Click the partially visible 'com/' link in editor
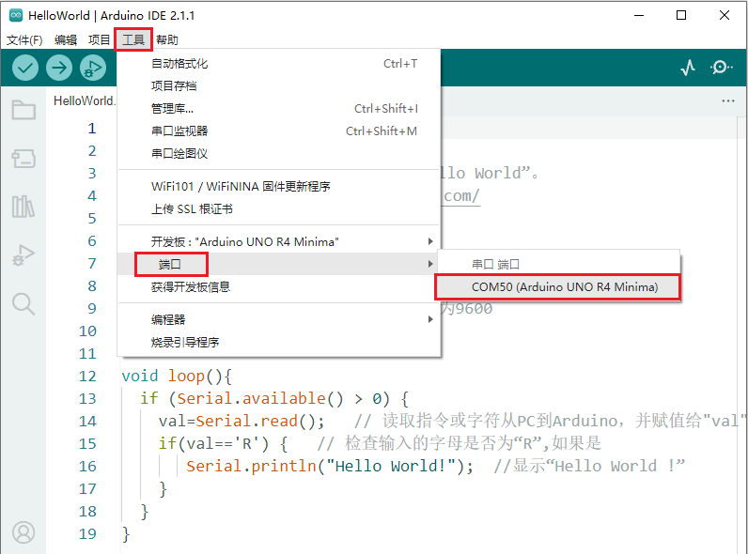Viewport: 748px width, 554px height. point(461,196)
